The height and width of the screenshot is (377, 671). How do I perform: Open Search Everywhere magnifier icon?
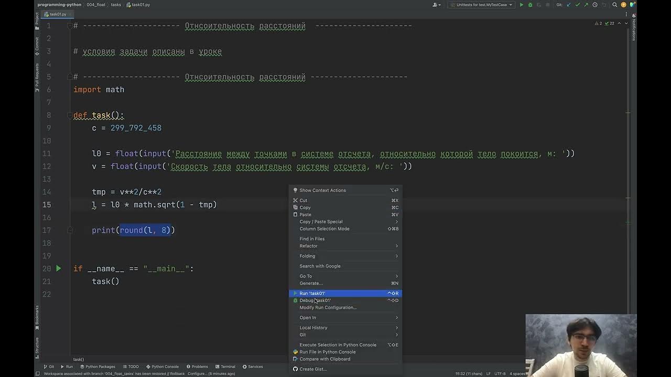pyautogui.click(x=615, y=5)
